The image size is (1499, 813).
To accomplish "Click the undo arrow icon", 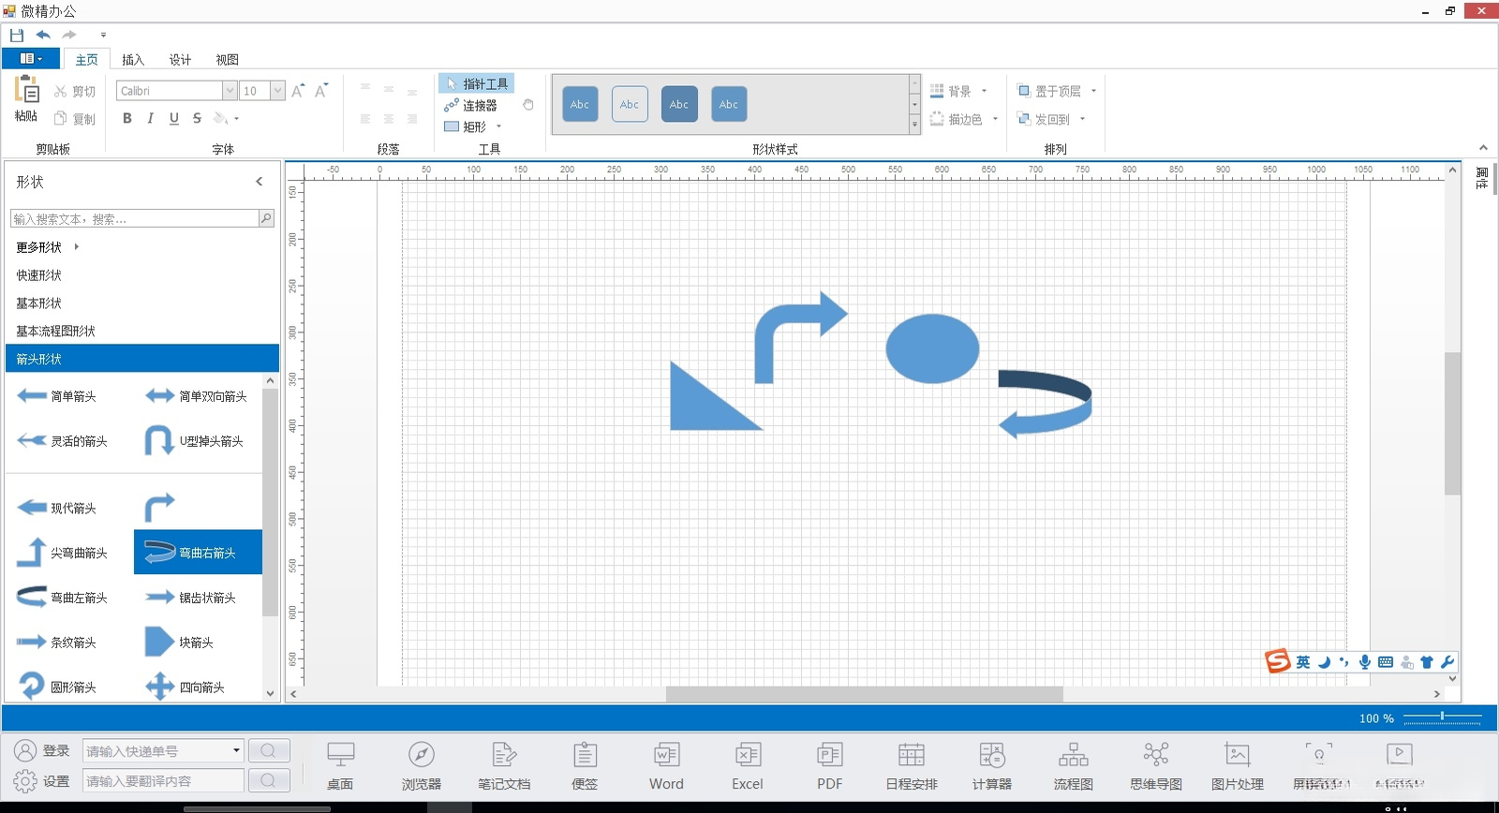I will pyautogui.click(x=43, y=35).
